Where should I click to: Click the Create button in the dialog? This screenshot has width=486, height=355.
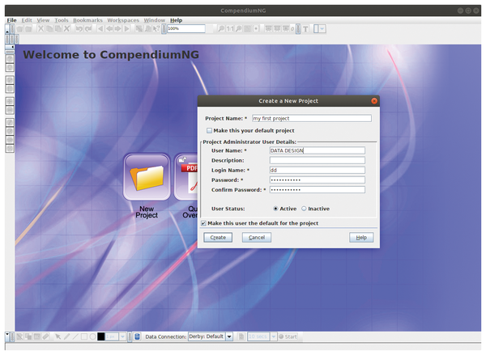tap(218, 238)
